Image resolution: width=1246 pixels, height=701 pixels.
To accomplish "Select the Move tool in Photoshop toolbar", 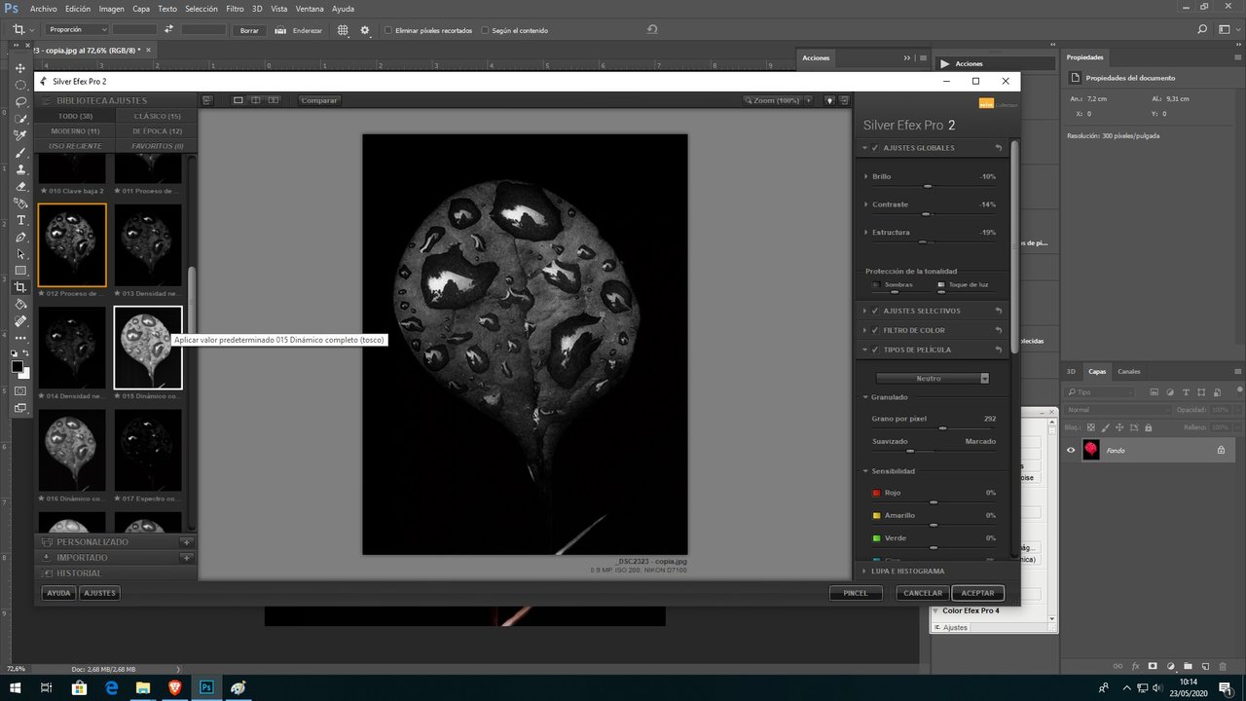I will [x=20, y=68].
